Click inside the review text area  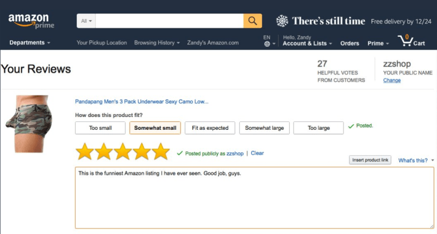point(254,198)
